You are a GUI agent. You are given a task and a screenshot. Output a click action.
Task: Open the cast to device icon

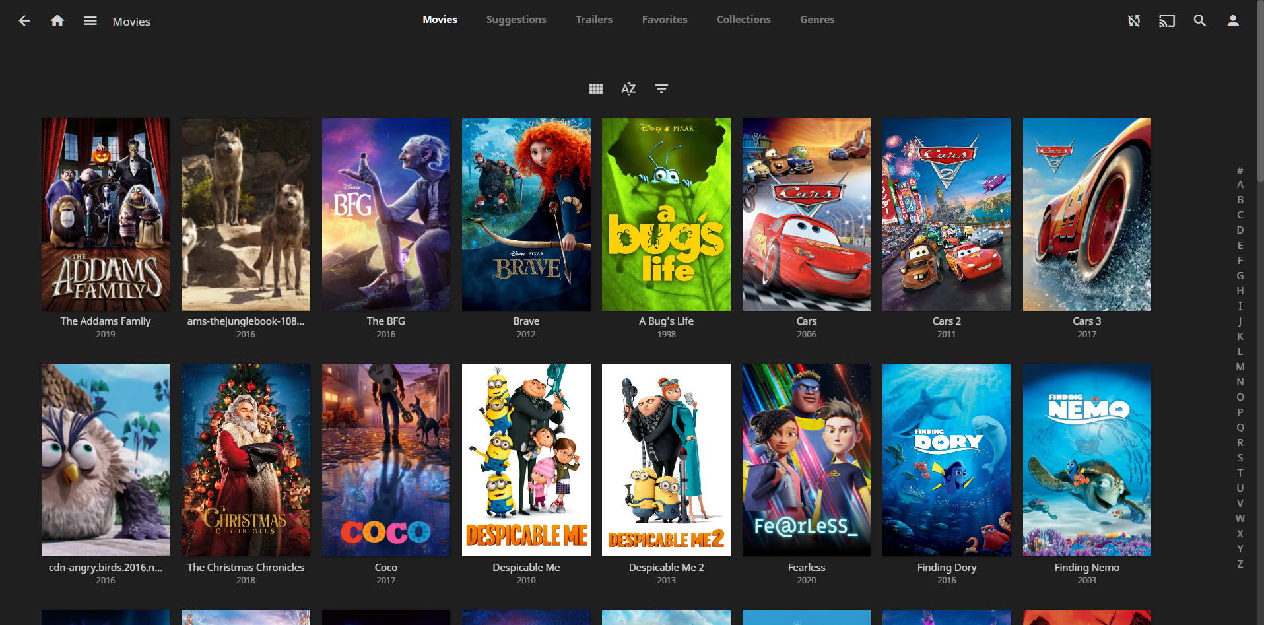(1166, 21)
